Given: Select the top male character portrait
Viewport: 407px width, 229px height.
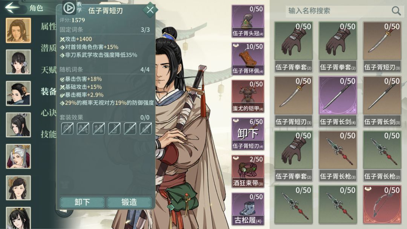Looking at the screenshot, I should point(18,31).
